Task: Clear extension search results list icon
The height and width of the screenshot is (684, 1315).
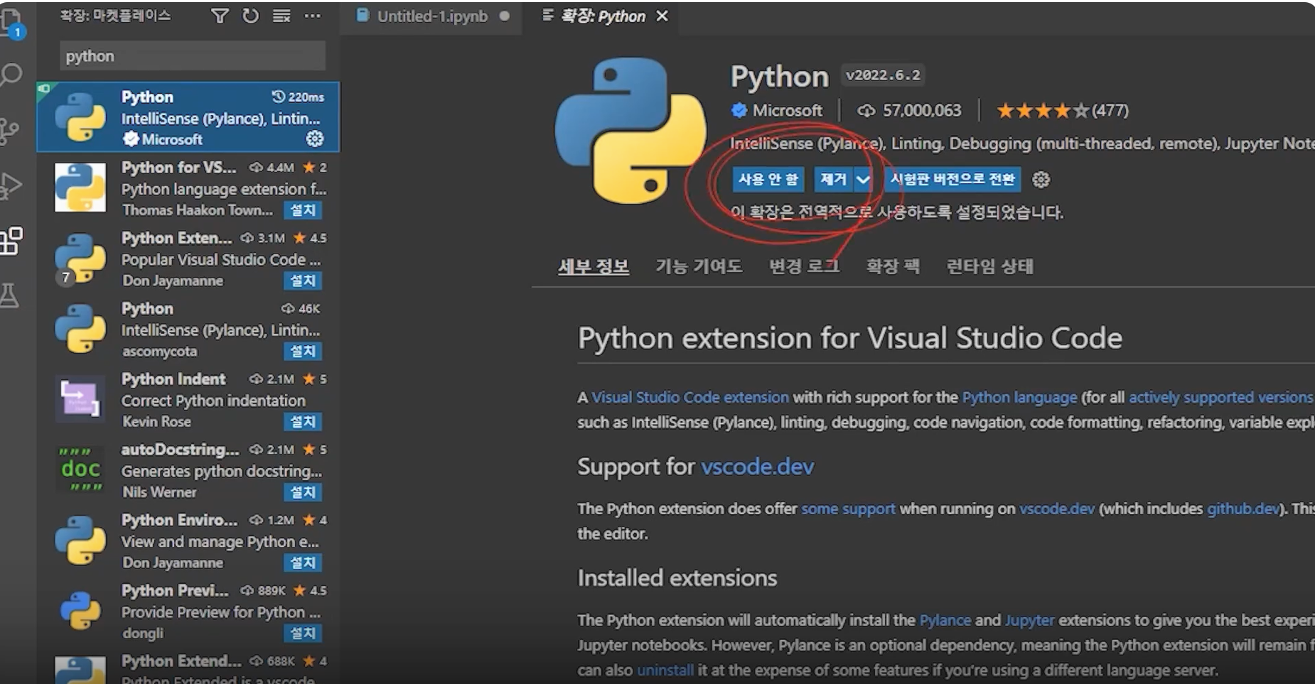Action: coord(281,16)
